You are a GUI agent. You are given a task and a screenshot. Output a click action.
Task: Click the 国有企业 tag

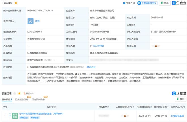[x=24, y=117]
